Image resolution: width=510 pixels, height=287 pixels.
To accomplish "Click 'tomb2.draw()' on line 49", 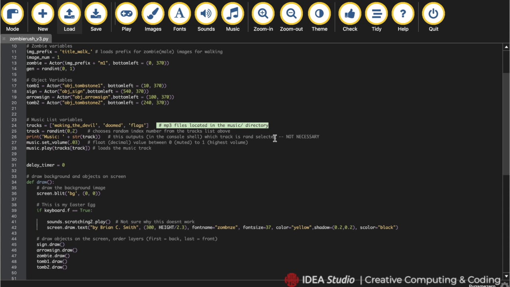I will [52, 267].
